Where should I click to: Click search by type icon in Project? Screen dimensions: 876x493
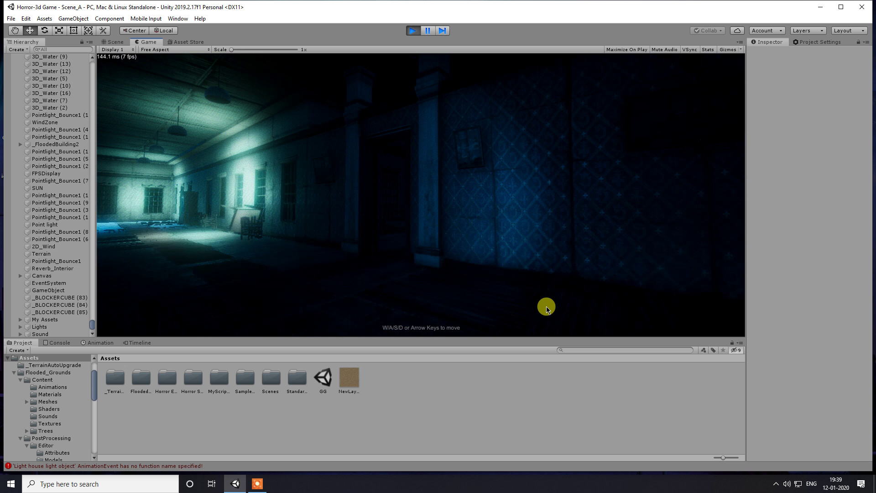pyautogui.click(x=703, y=350)
